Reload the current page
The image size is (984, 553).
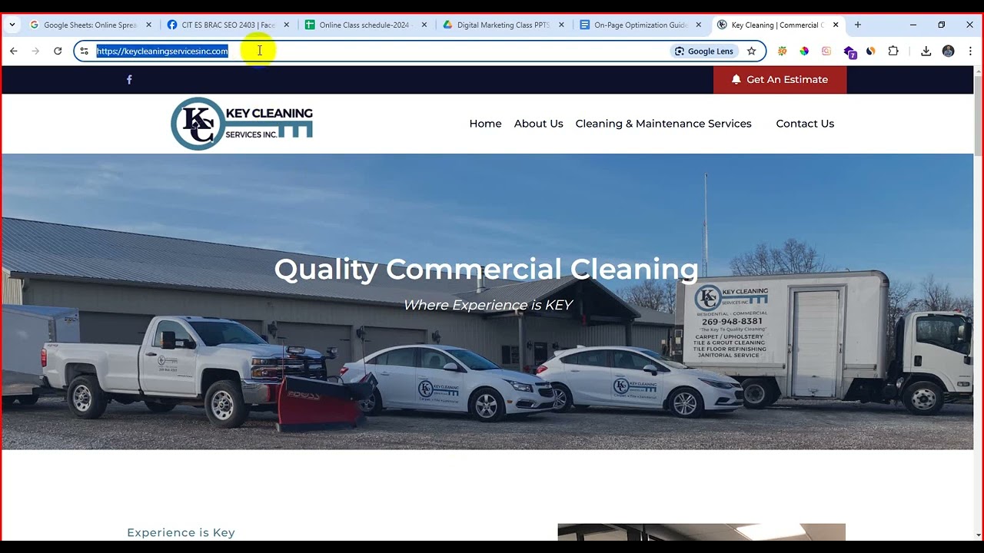click(58, 51)
